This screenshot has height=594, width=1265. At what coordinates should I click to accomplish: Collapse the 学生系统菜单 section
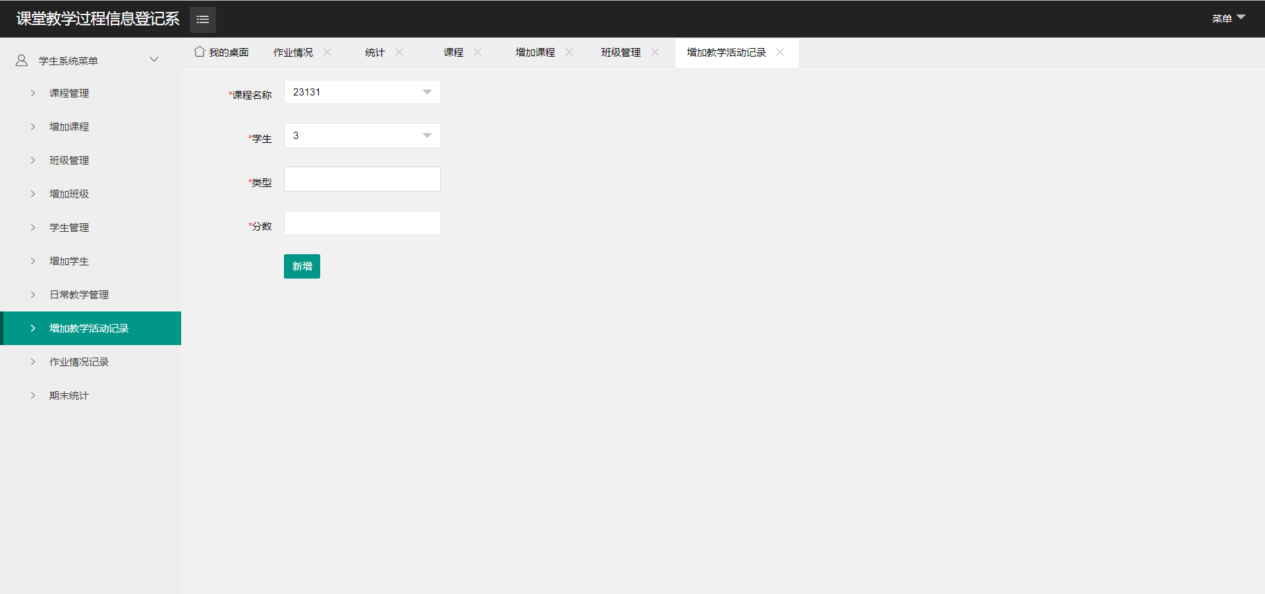click(154, 60)
